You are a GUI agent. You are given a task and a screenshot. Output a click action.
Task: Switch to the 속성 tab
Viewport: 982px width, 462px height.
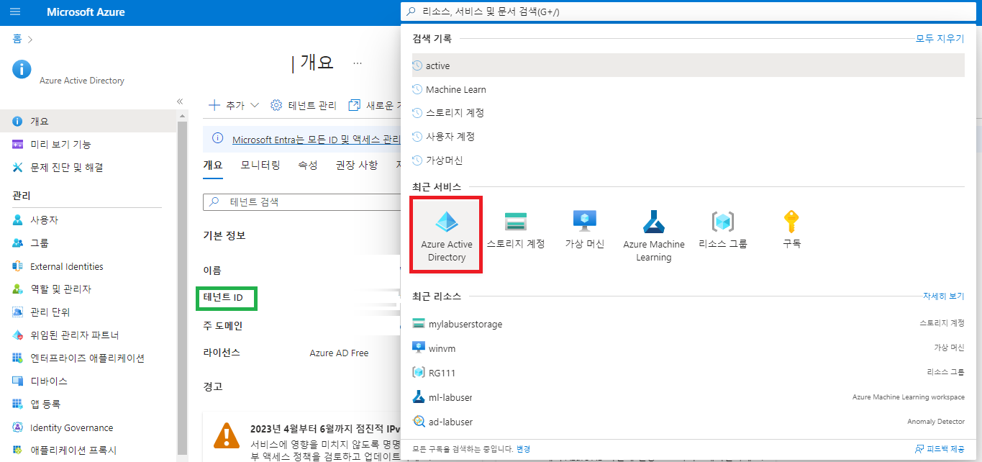click(x=308, y=165)
